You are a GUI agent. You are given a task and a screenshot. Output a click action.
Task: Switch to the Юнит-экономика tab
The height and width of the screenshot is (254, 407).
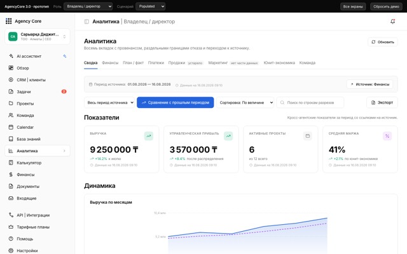coord(279,63)
